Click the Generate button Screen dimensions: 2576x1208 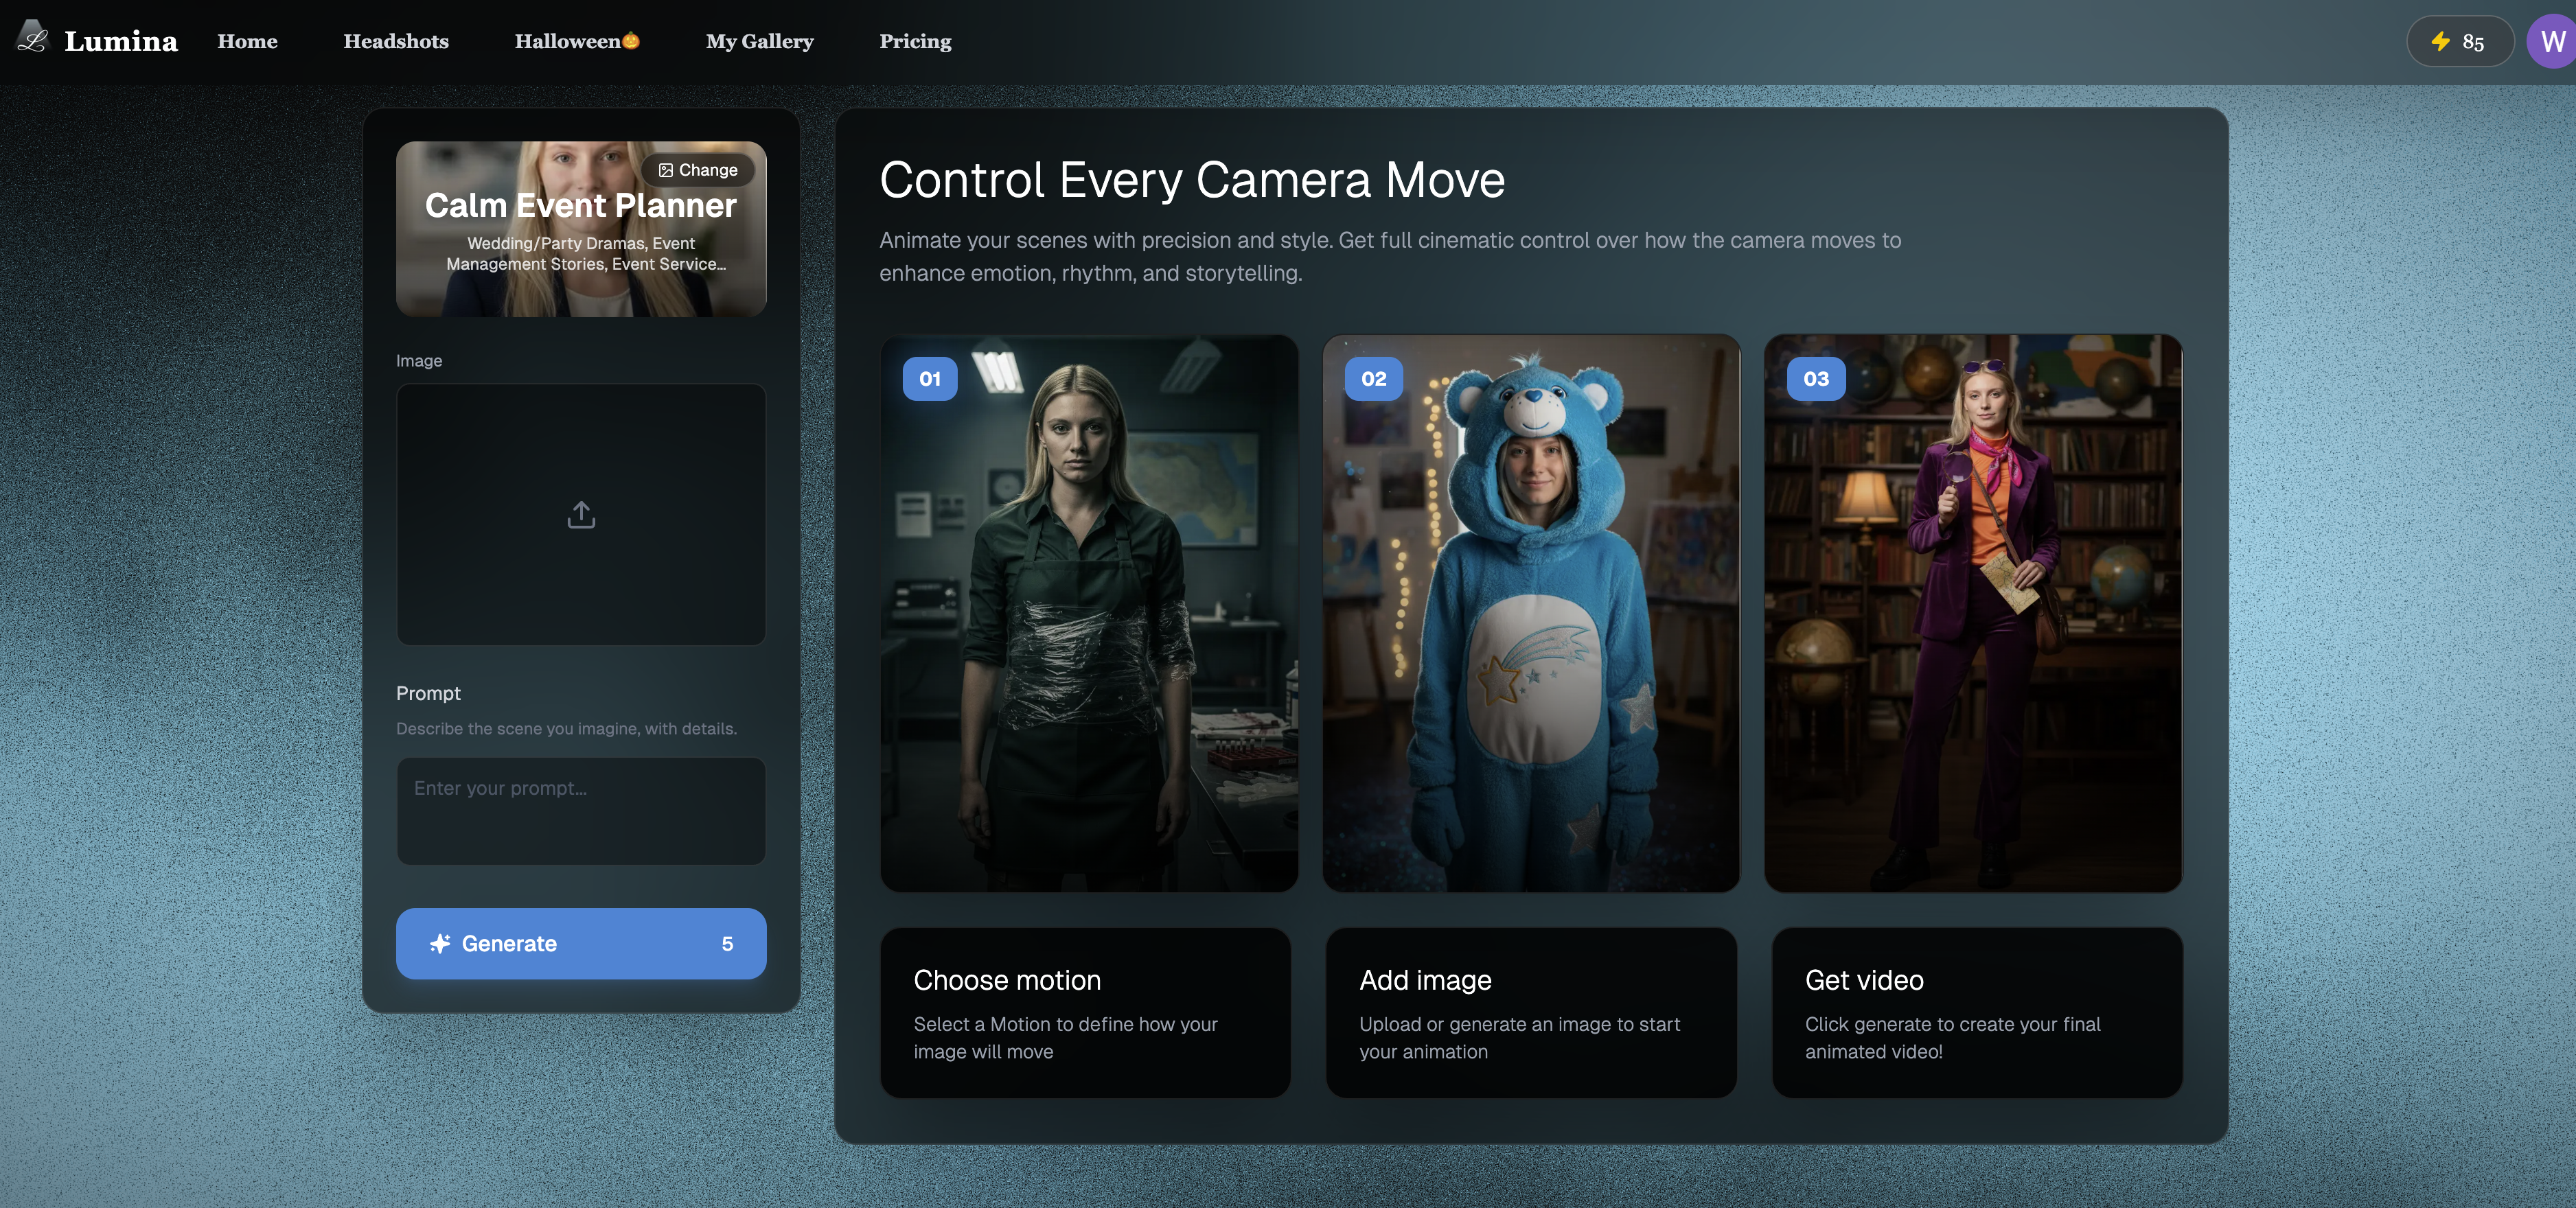(581, 943)
